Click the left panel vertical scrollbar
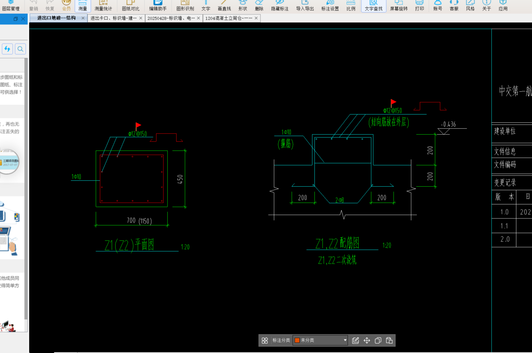Screen dimensions: 532x353 click(26, 189)
